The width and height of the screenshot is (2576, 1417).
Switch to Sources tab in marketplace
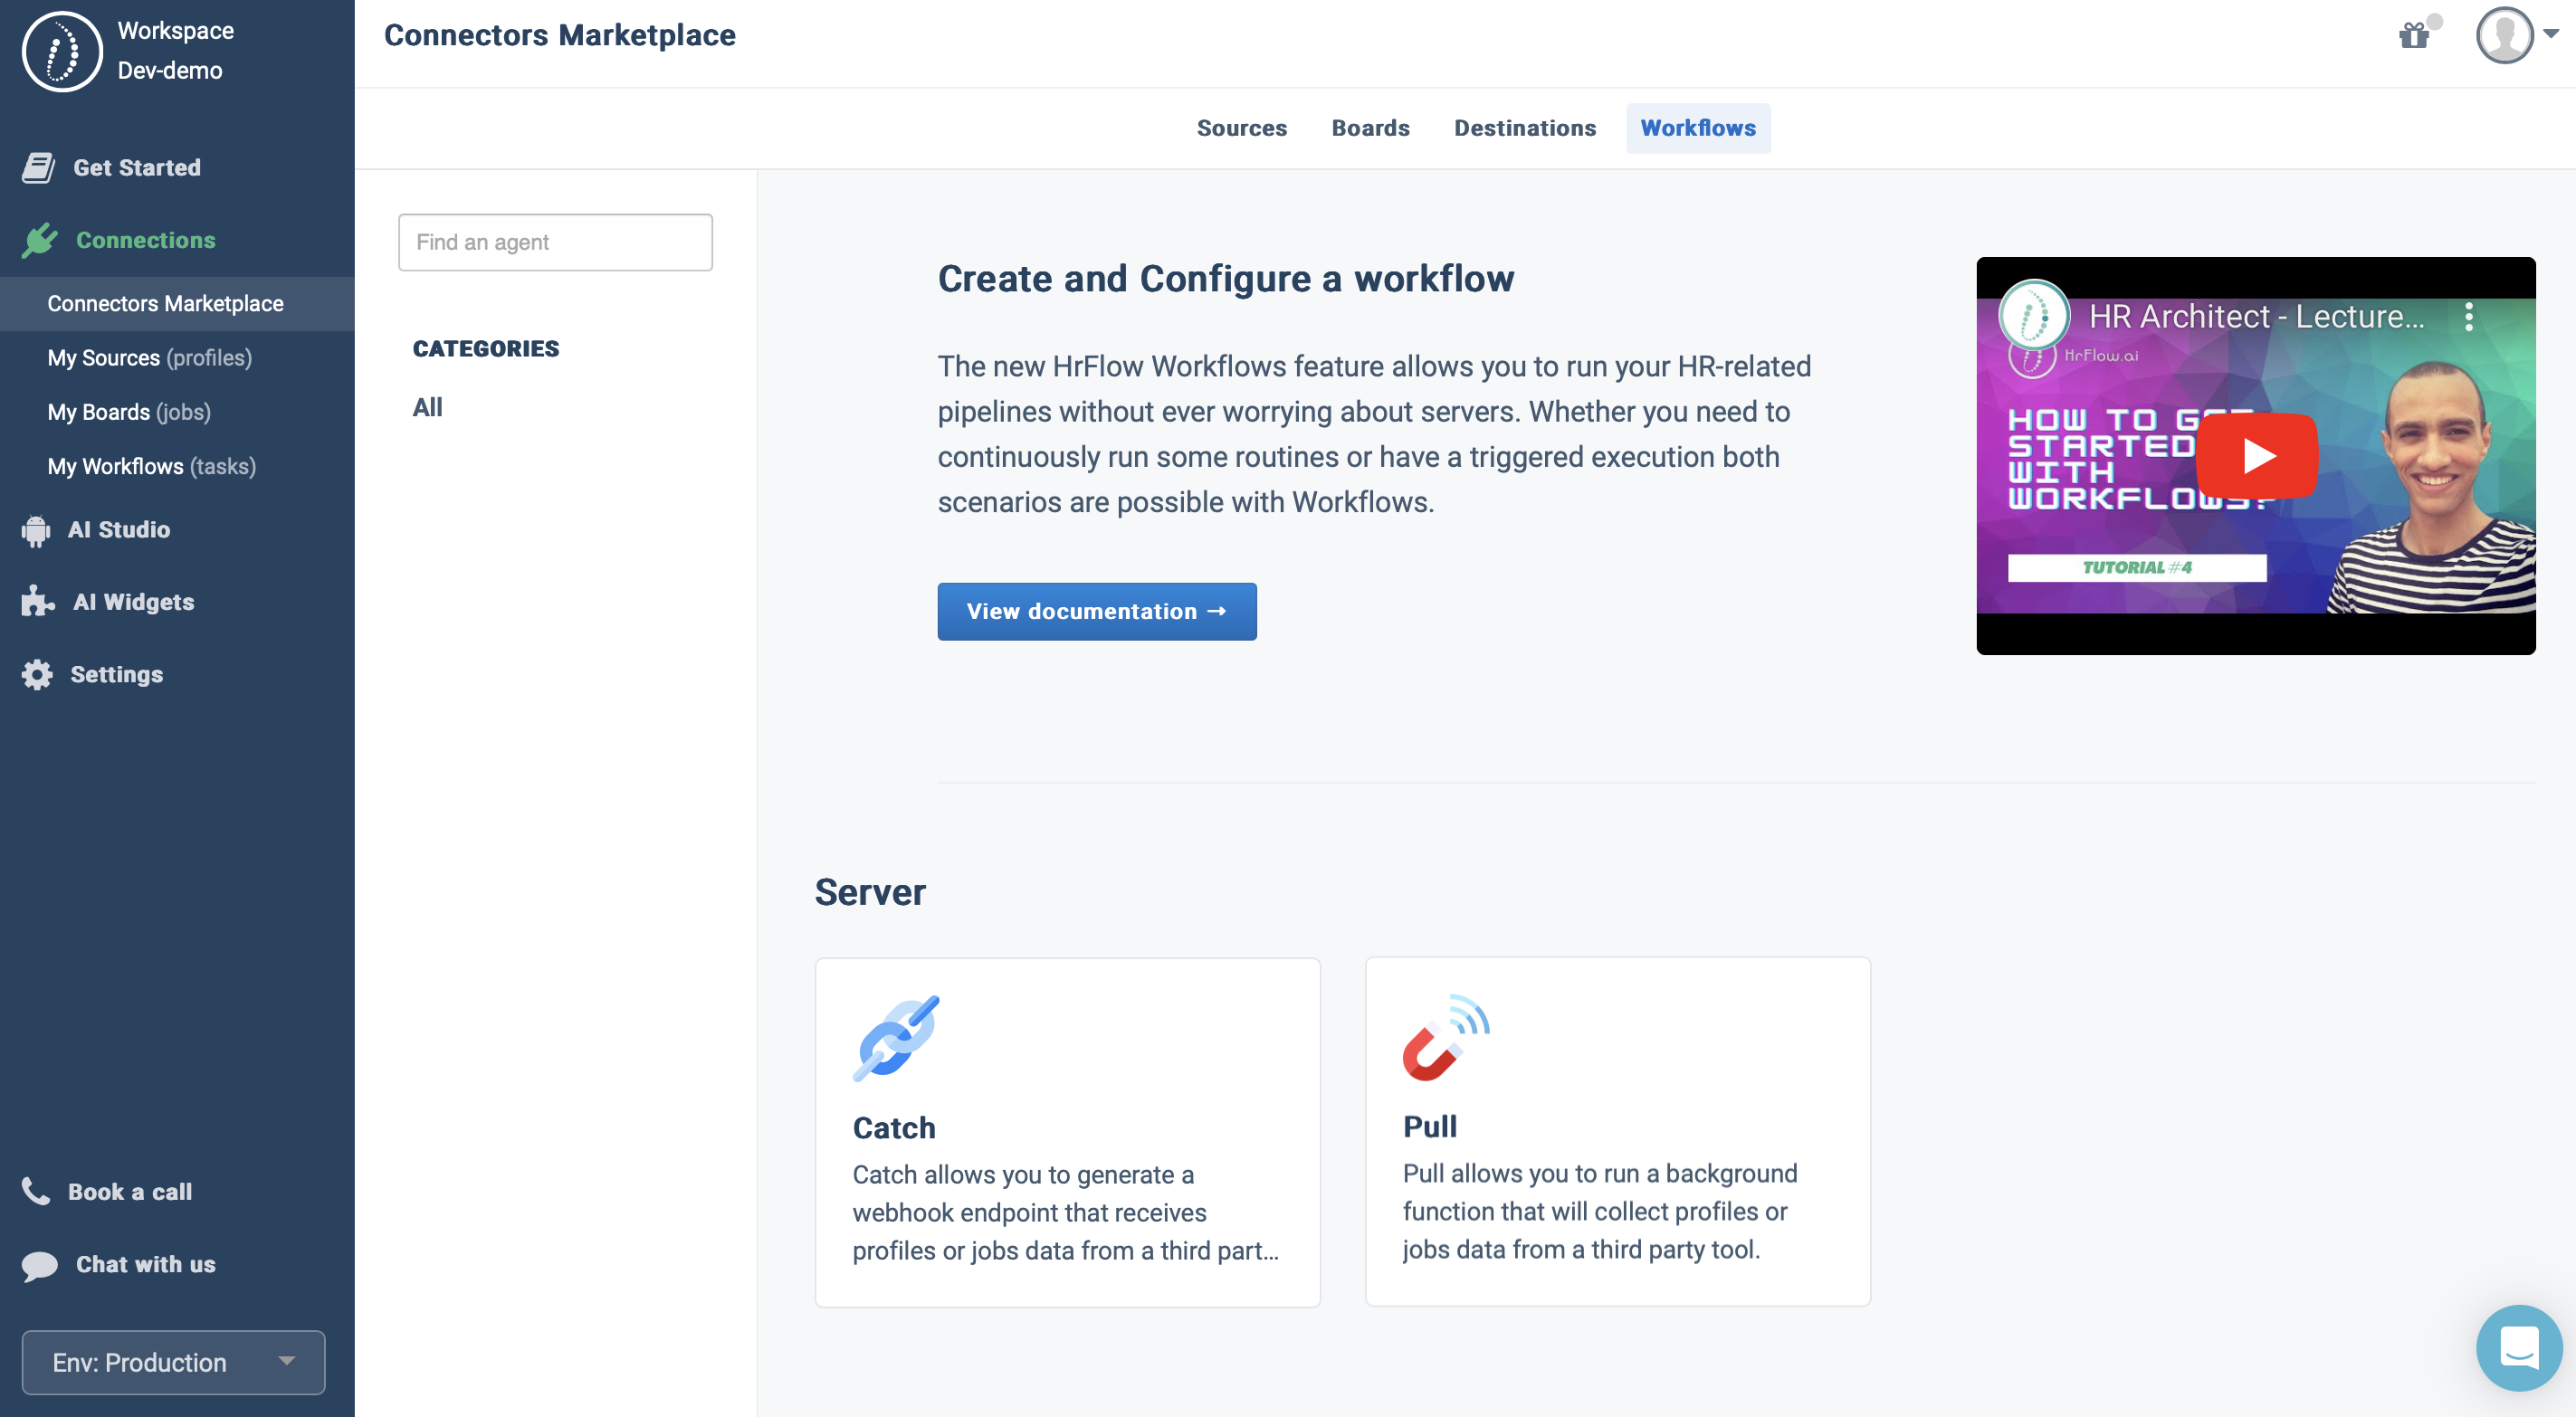coord(1241,128)
